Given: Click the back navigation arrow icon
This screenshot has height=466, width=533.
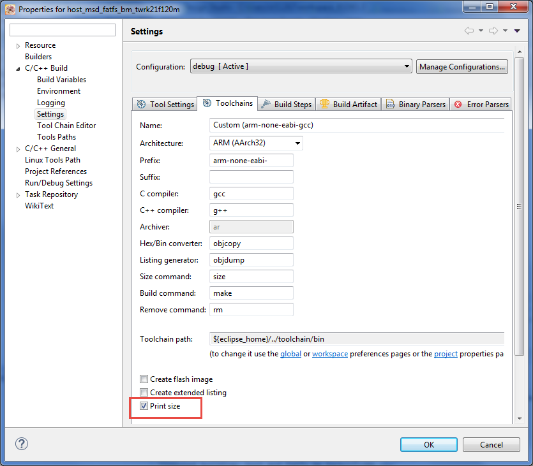Looking at the screenshot, I should [469, 31].
